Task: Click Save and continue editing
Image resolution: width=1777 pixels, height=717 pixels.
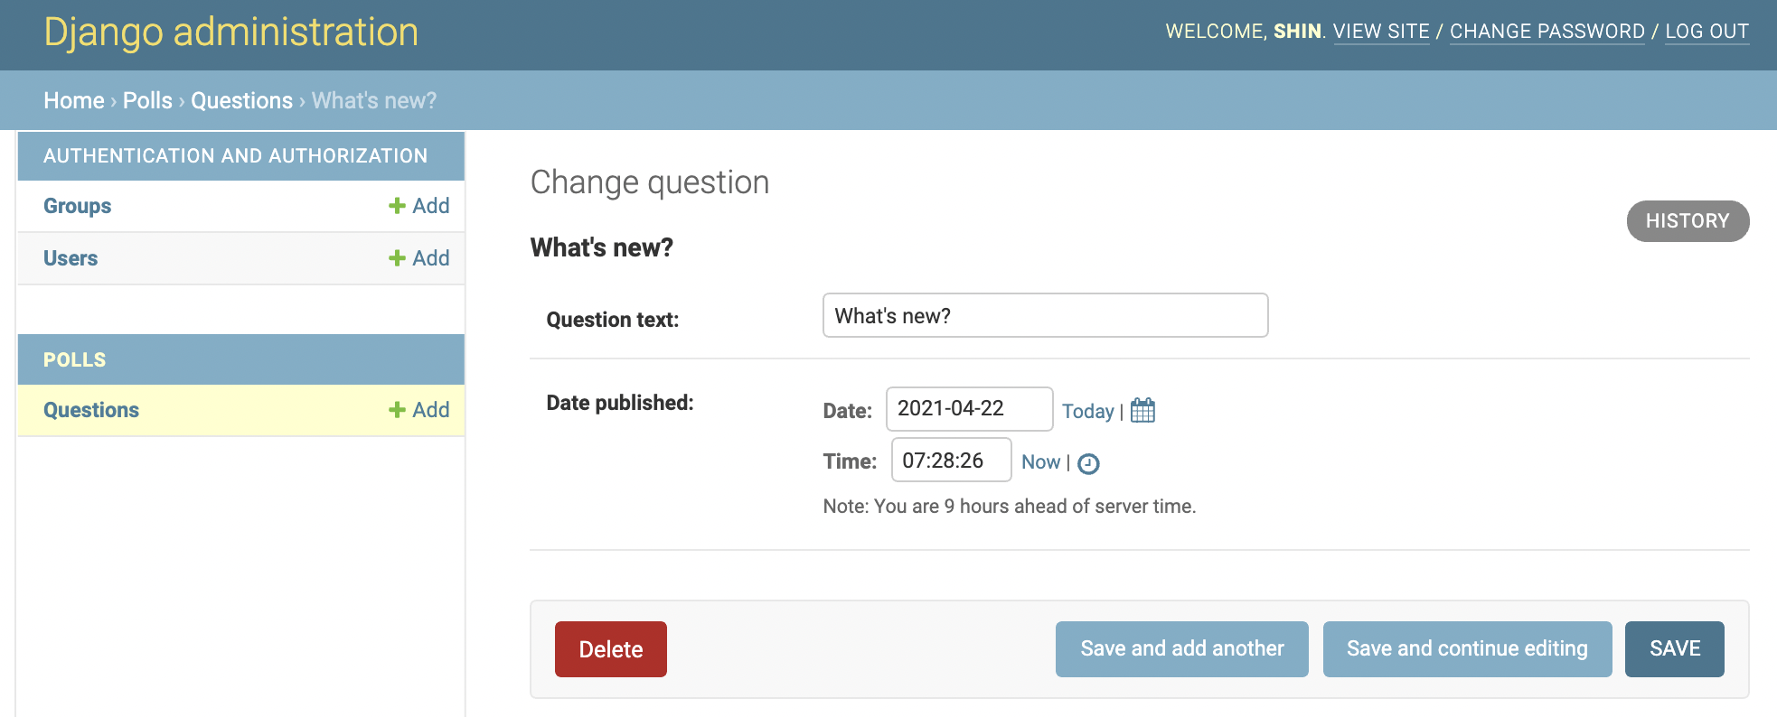Action: tap(1467, 649)
